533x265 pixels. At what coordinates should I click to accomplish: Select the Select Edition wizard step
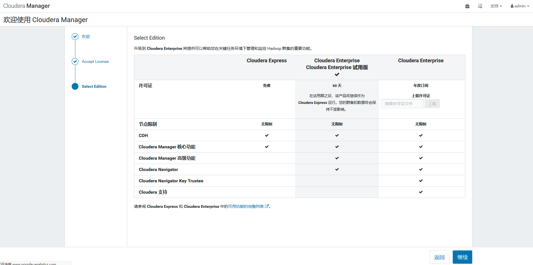point(94,86)
